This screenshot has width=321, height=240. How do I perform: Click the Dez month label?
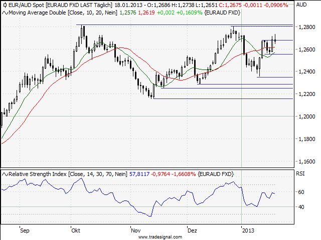click(192, 231)
